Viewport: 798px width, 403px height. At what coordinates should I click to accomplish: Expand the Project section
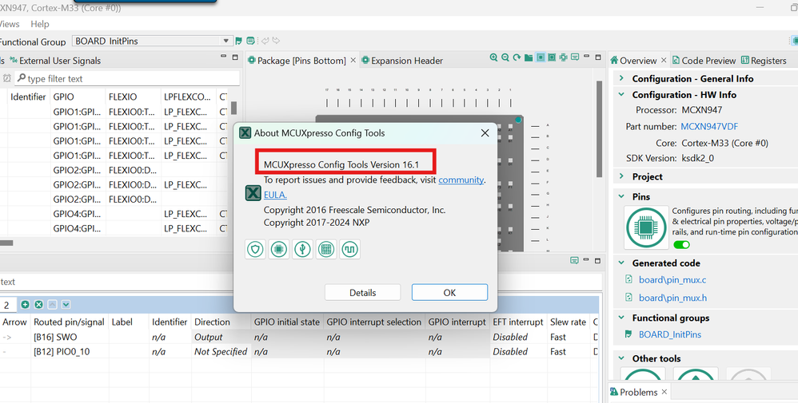point(621,176)
